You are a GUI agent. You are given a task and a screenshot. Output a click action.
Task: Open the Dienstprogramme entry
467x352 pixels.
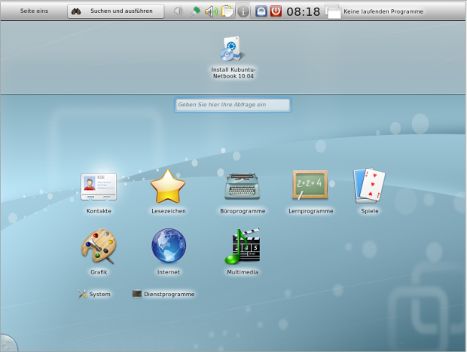(x=163, y=294)
